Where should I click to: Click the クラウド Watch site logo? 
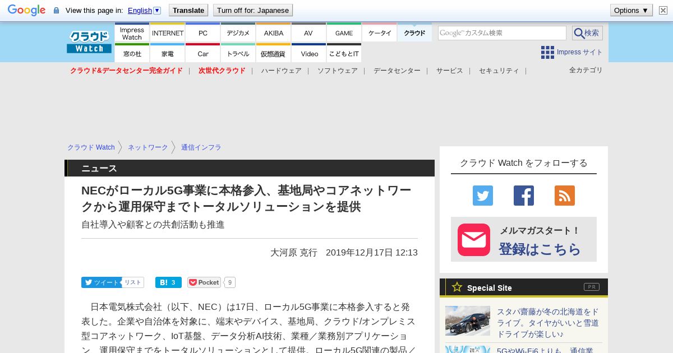point(89,42)
